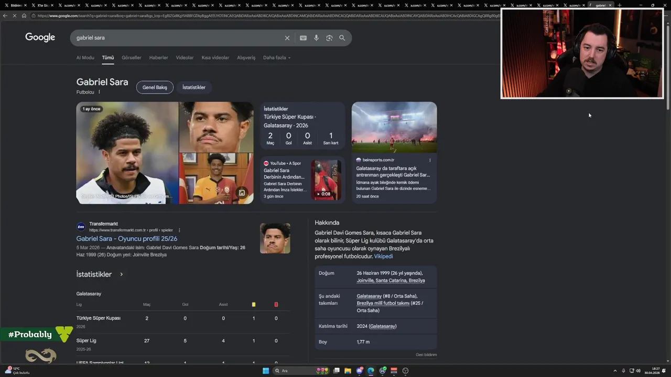The height and width of the screenshot is (377, 671).
Task: Open the browser home page button
Action: tap(24, 16)
